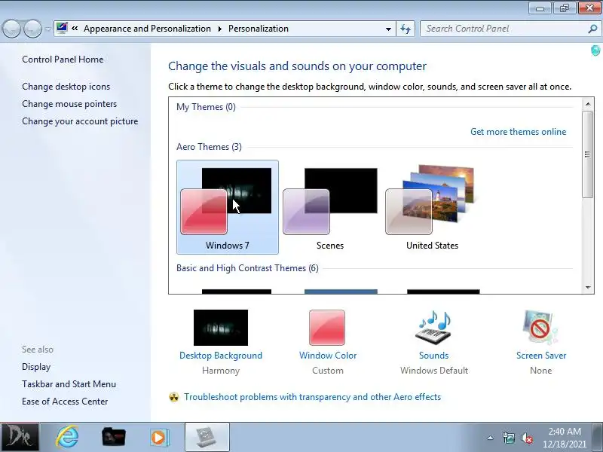Click the theme list scrollbar thumb
Image resolution: width=603 pixels, height=452 pixels.
click(588, 154)
